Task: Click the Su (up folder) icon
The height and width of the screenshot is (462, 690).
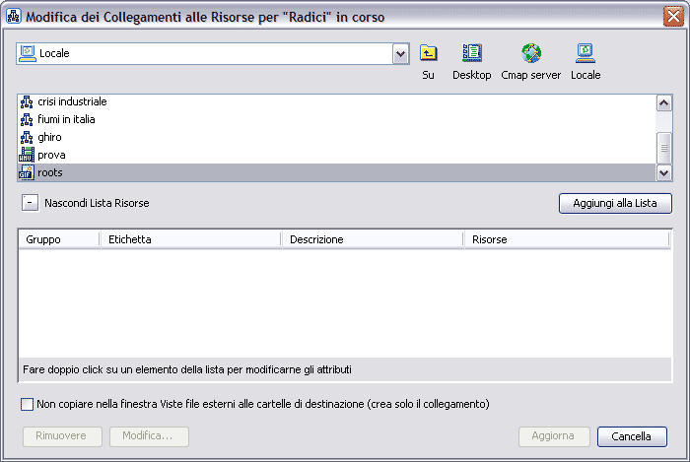Action: point(428,54)
